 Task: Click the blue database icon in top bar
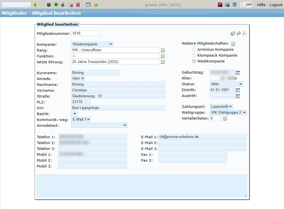(235, 5)
